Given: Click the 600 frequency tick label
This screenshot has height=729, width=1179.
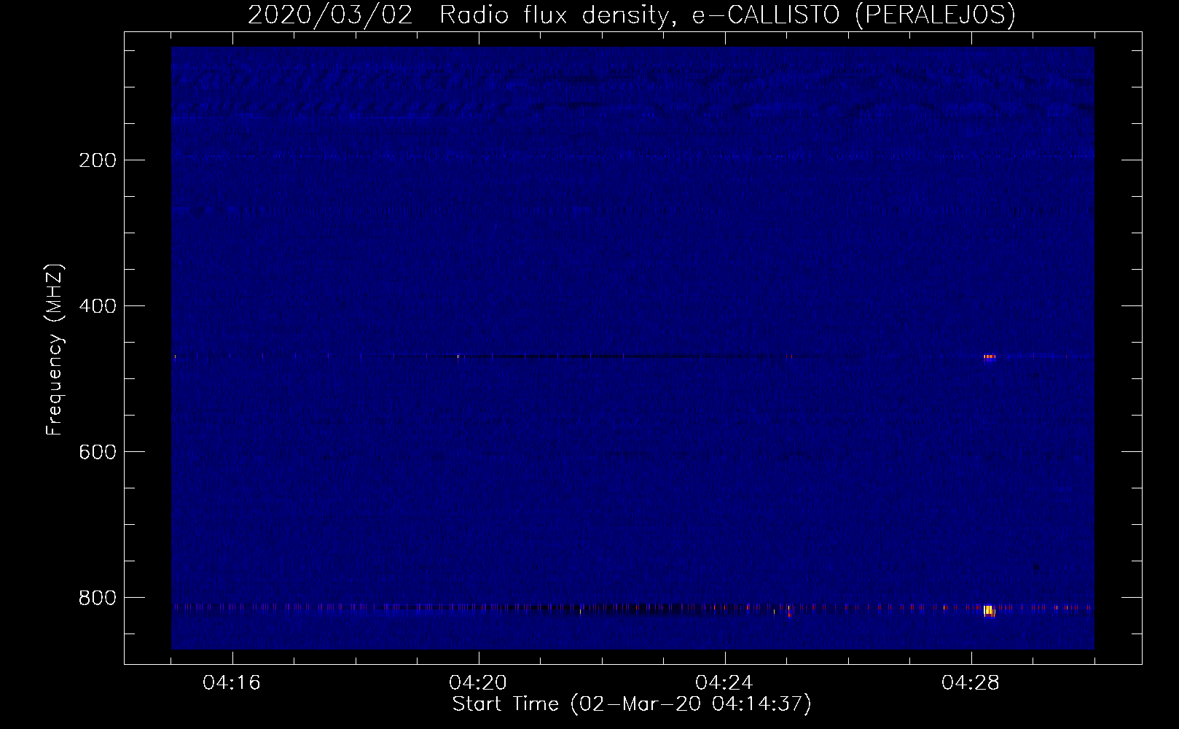Looking at the screenshot, I should point(98,452).
